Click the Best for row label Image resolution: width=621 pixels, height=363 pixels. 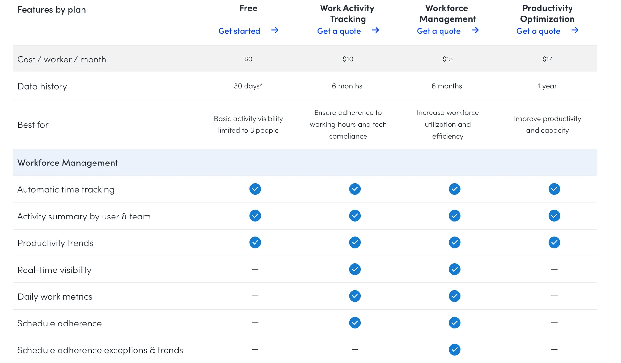33,125
